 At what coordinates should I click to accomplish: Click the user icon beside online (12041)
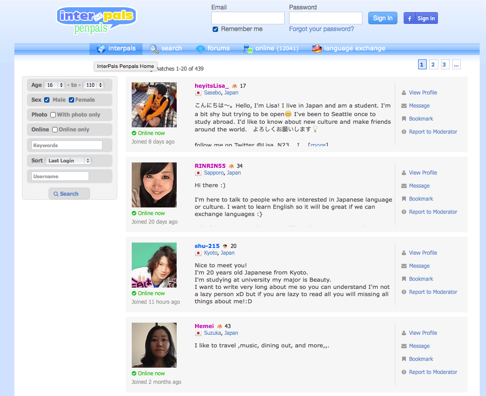coord(248,49)
